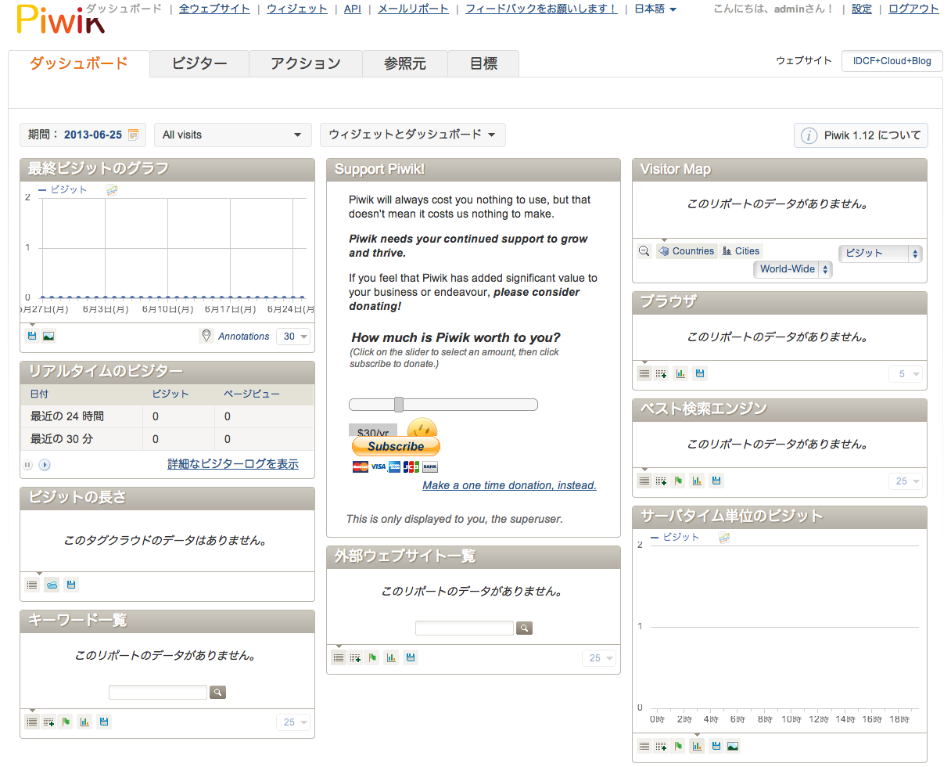
Task: Open ウィジェット in the top menu
Action: (x=297, y=9)
